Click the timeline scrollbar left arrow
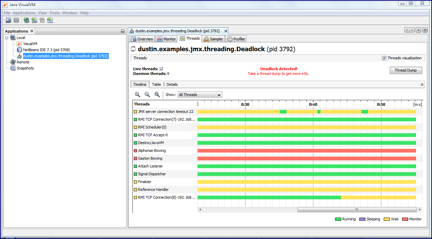Screen dimensions: 432x239 click(x=200, y=210)
